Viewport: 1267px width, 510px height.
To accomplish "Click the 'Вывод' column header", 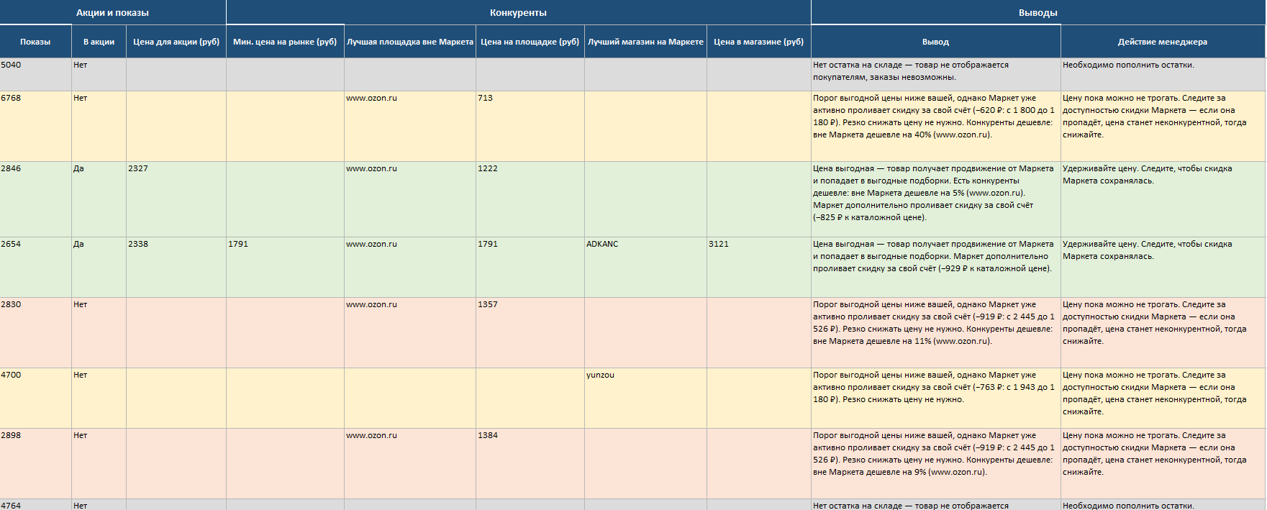I will [x=936, y=42].
